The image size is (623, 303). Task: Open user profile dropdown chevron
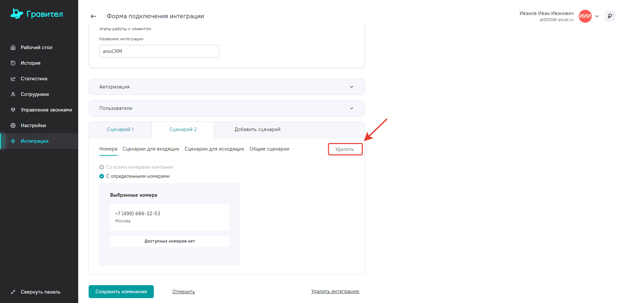pyautogui.click(x=597, y=16)
